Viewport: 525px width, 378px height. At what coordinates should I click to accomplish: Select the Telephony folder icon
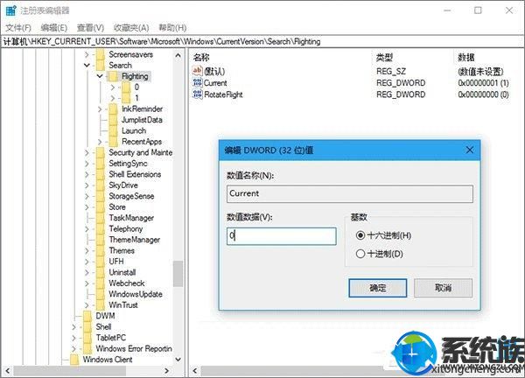101,228
